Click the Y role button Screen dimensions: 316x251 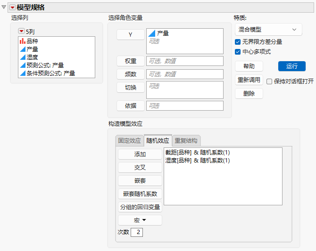point(130,35)
